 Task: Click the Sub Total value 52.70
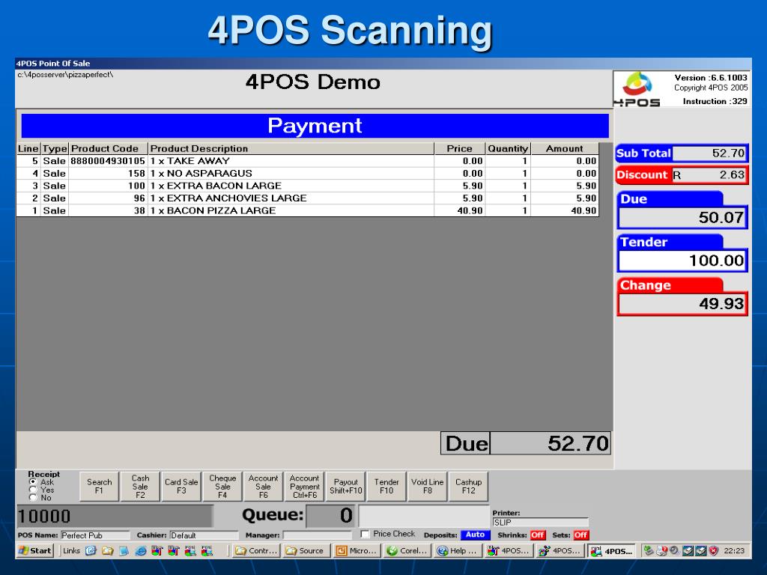click(709, 153)
